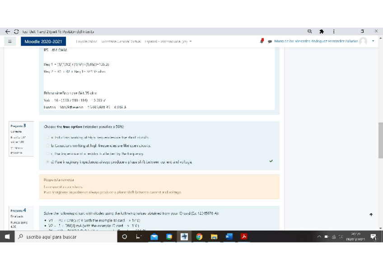Open Adobe Acrobat from the taskbar
The height and width of the screenshot is (270, 383).
click(243, 237)
